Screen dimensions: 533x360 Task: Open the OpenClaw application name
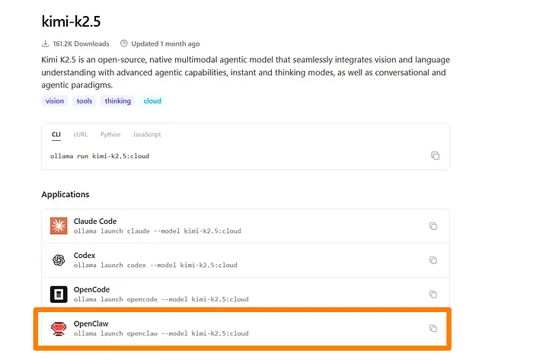pyautogui.click(x=91, y=323)
